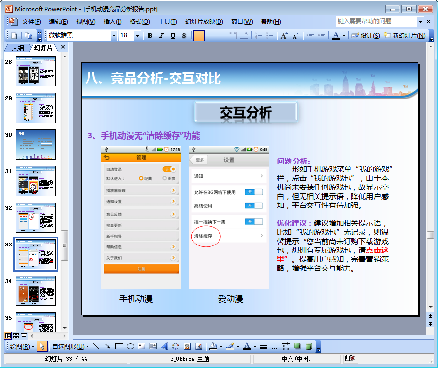438x368 pixels.
Task: Apply text shadow with the S icon
Action: pyautogui.click(x=184, y=36)
